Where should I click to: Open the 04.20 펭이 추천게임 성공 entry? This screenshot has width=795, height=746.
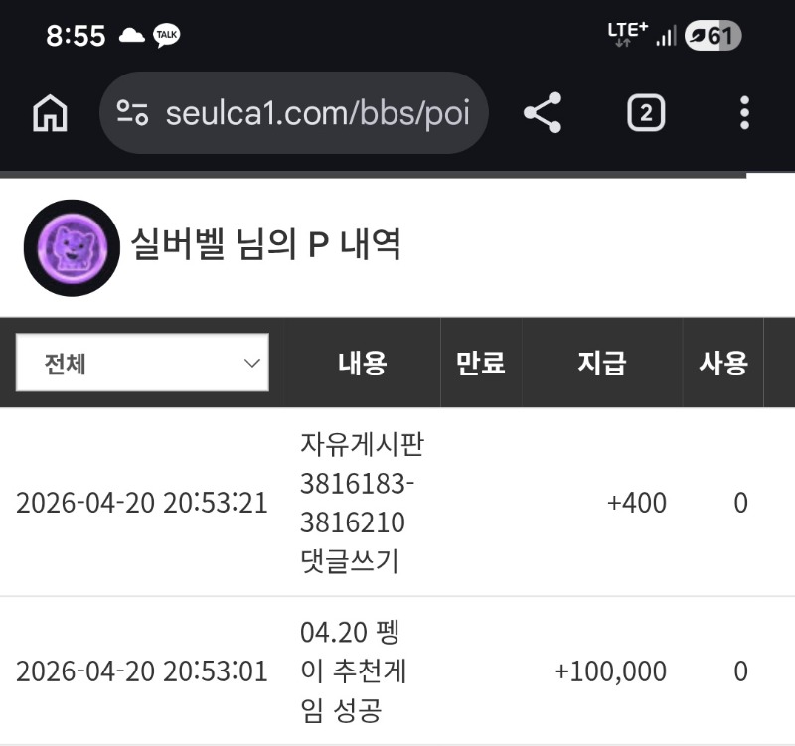tap(354, 671)
